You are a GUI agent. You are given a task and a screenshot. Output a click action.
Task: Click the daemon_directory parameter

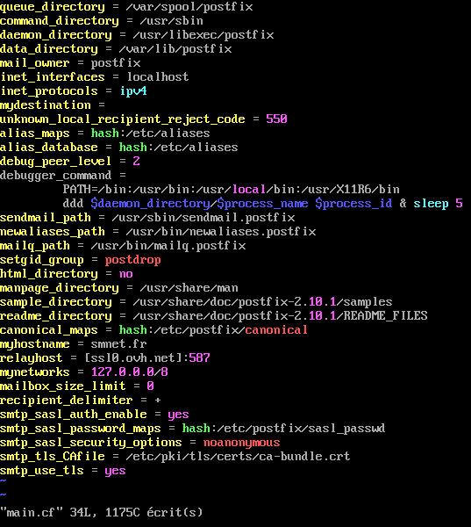(x=56, y=35)
